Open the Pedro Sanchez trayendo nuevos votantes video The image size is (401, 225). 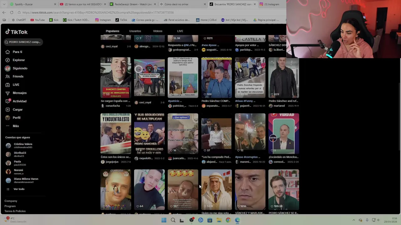tap(250, 77)
